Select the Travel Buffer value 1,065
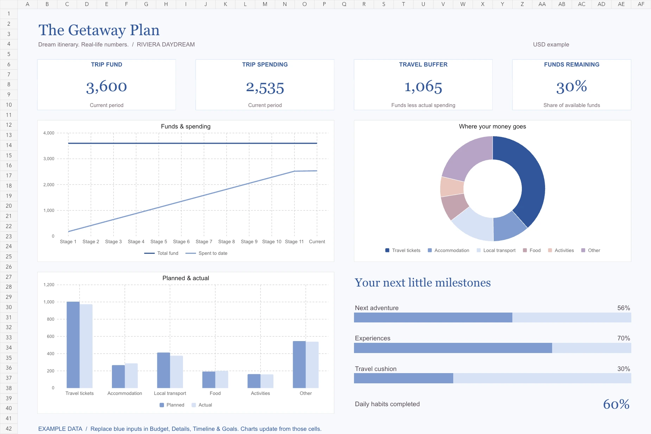651x434 pixels. coord(423,87)
